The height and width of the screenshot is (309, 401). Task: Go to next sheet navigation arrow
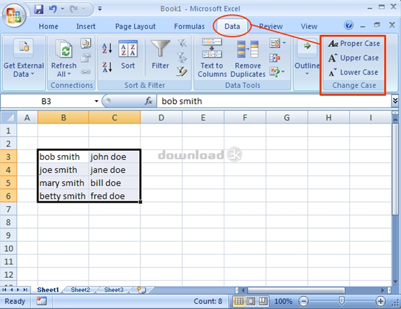pyautogui.click(x=18, y=290)
